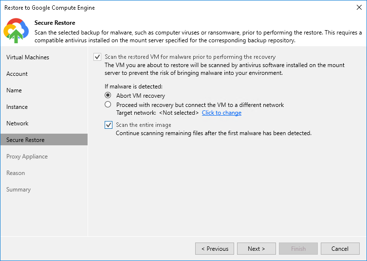
Task: Open the Proxy Appliance step
Action: point(27,157)
